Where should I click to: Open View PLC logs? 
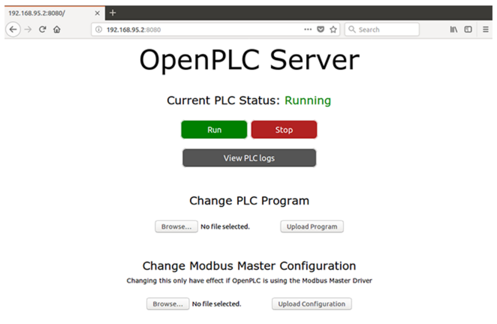[x=249, y=158]
